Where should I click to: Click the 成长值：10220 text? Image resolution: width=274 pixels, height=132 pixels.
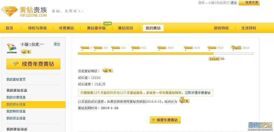pos(89,78)
